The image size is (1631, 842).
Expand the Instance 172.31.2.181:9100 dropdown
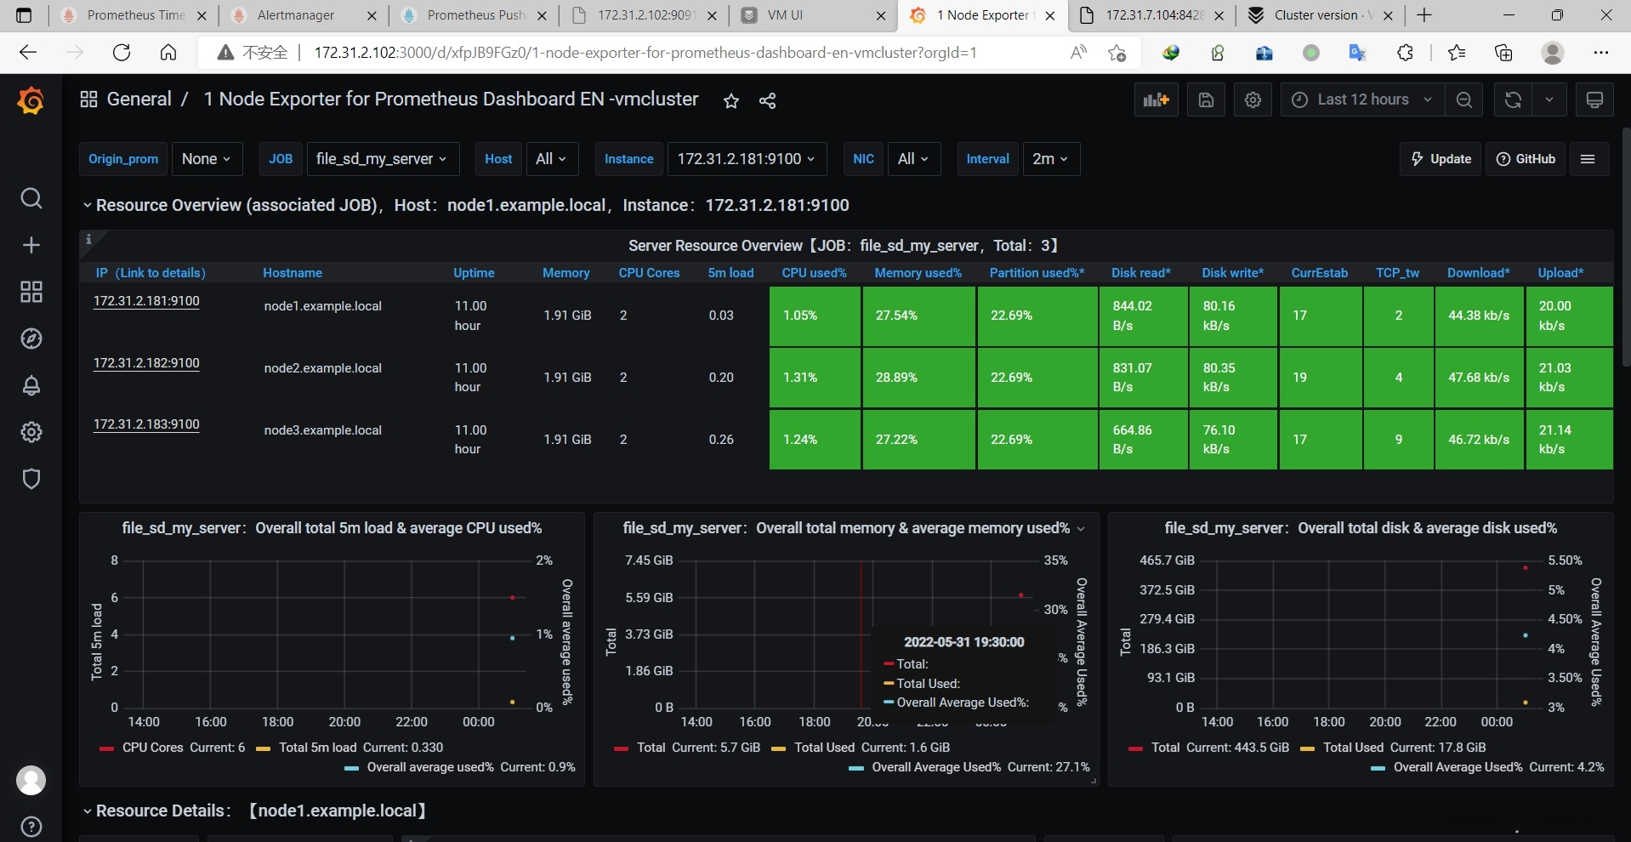(x=747, y=159)
